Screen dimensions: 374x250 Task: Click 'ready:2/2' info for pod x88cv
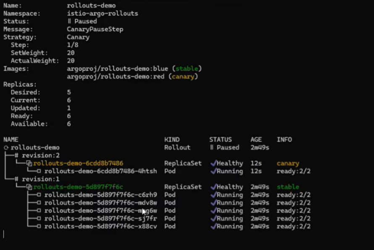tap(294, 227)
